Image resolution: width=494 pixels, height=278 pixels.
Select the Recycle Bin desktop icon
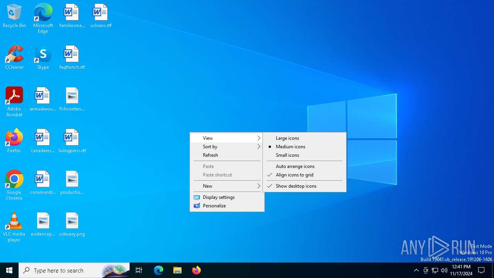(14, 16)
